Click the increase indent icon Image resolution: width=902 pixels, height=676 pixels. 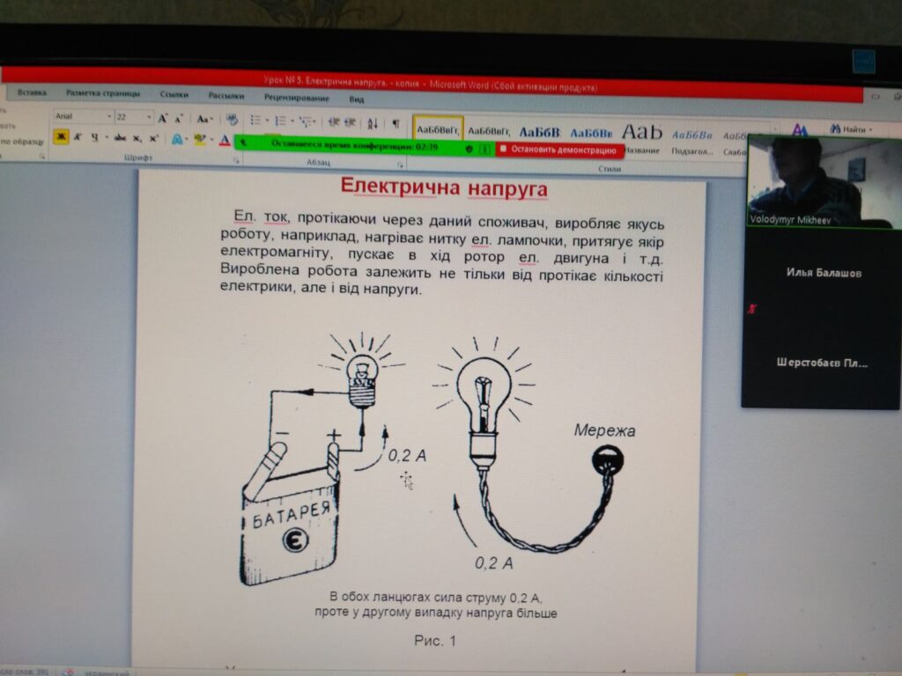[350, 122]
